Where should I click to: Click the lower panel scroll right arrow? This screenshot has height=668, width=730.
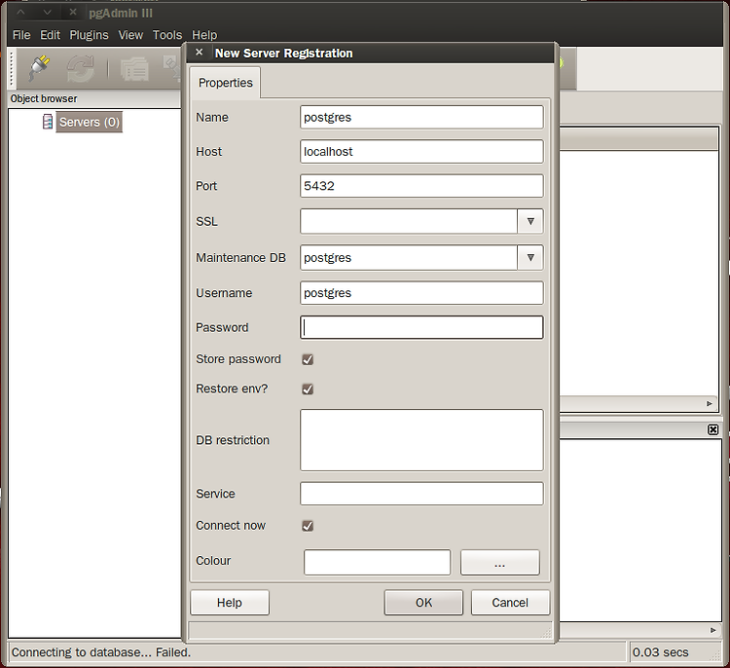[712, 630]
